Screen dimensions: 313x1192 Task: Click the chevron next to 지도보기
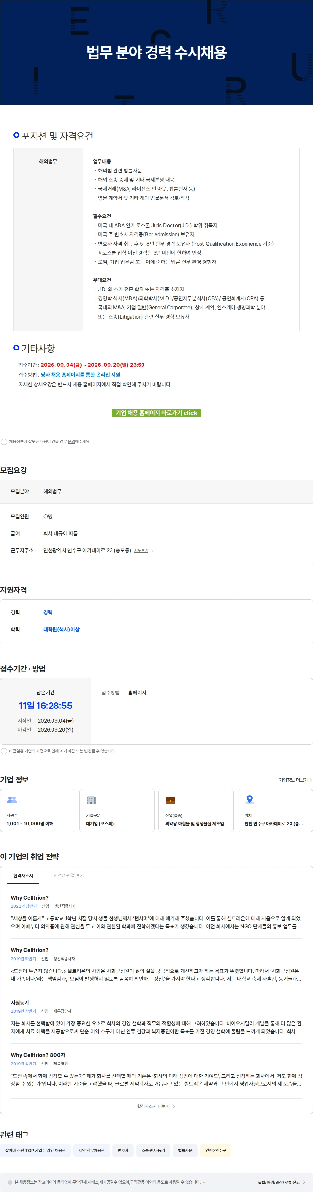point(152,551)
